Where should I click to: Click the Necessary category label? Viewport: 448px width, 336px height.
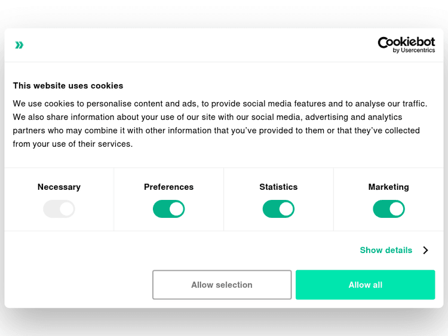click(59, 187)
